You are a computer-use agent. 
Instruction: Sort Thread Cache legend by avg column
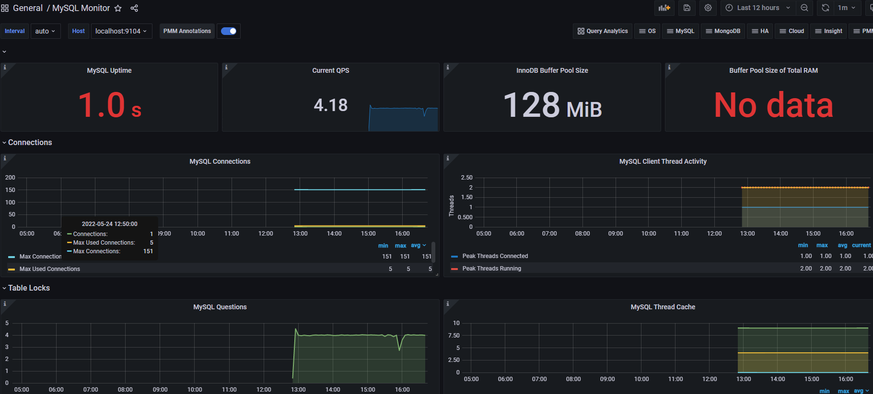point(859,391)
